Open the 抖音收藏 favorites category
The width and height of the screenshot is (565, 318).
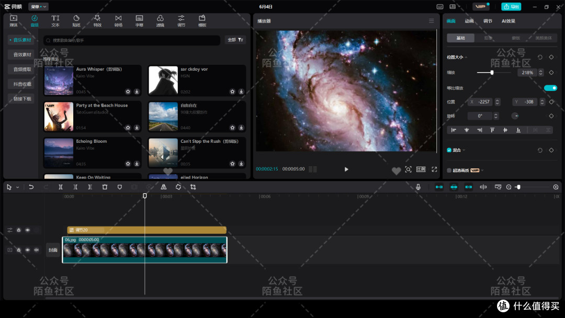21,84
